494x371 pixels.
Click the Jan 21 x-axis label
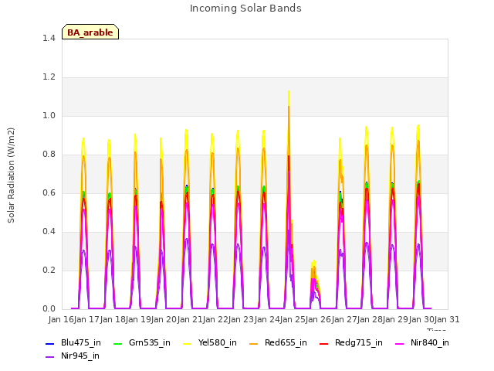coord(190,319)
